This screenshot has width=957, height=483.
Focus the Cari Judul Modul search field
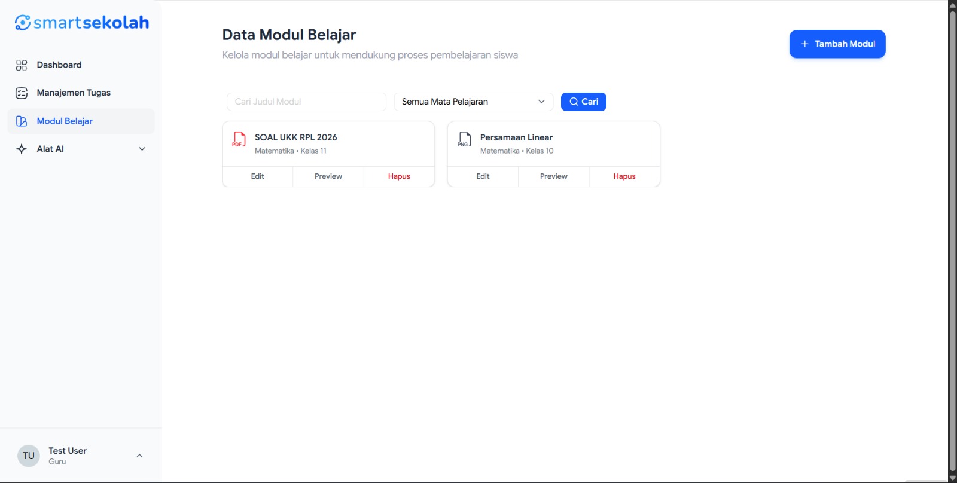[306, 102]
